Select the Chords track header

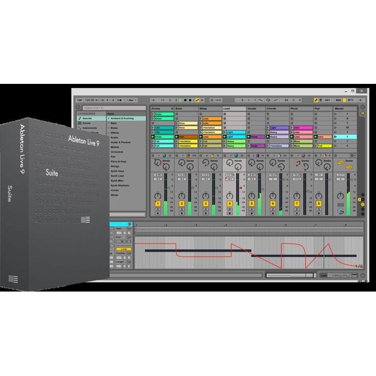(x=277, y=109)
